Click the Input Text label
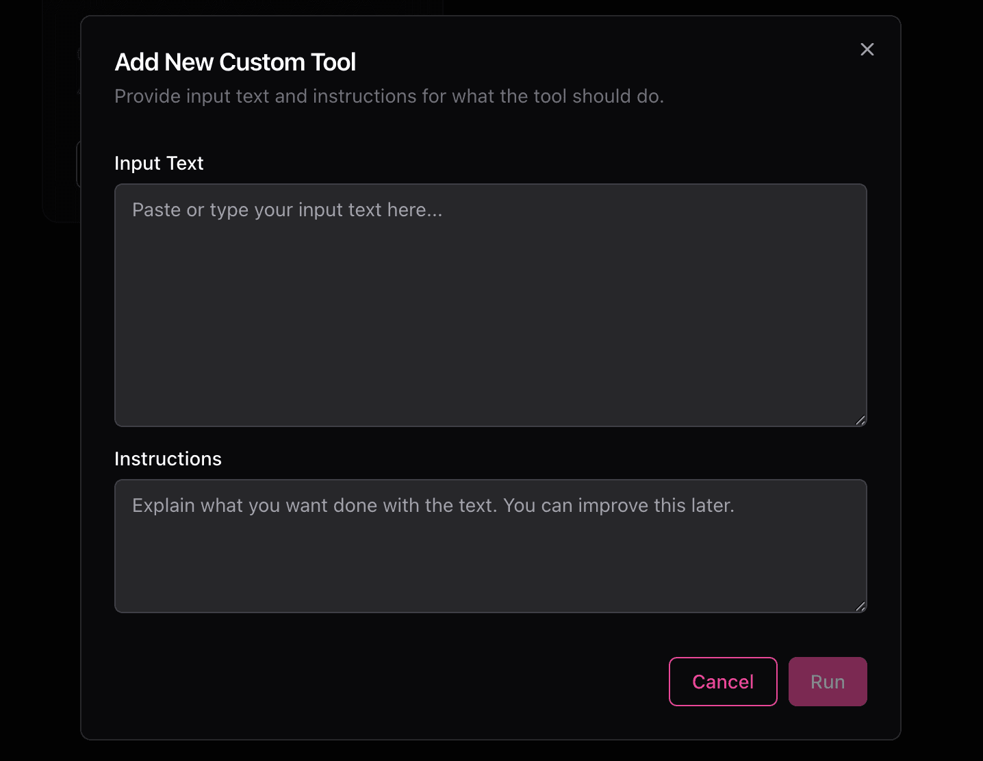 tap(159, 163)
